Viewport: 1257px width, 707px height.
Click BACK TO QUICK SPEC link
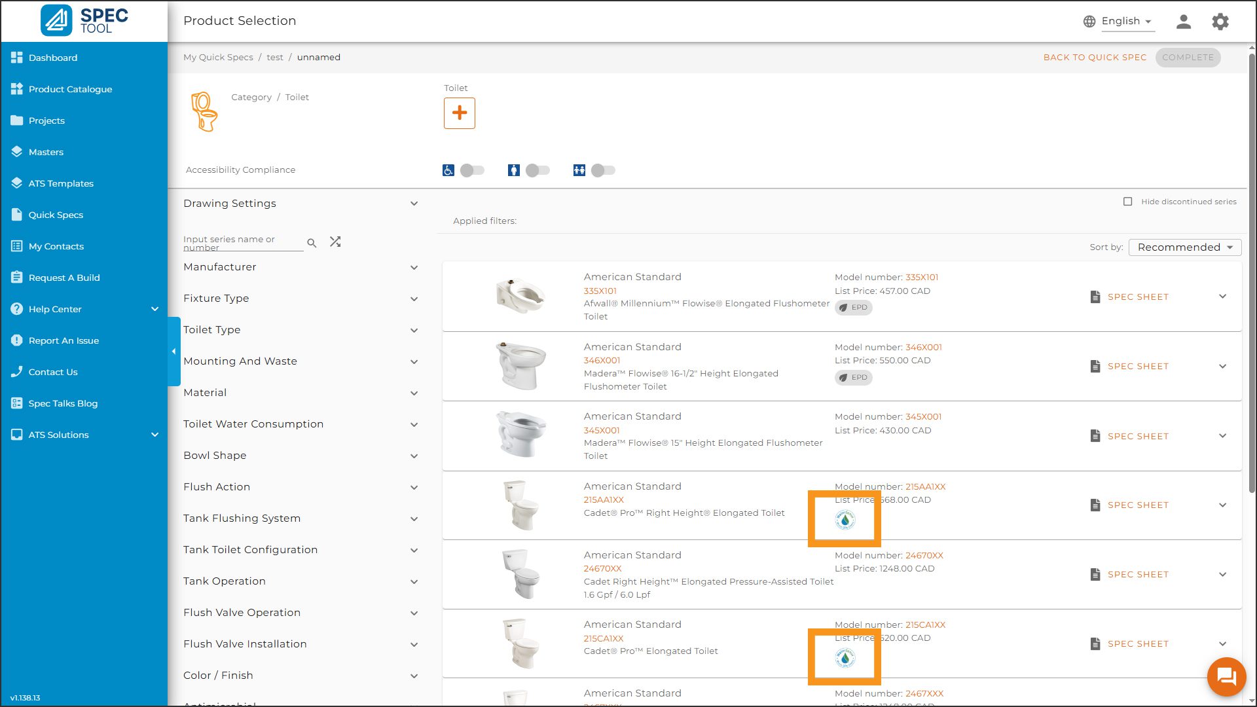pos(1095,58)
